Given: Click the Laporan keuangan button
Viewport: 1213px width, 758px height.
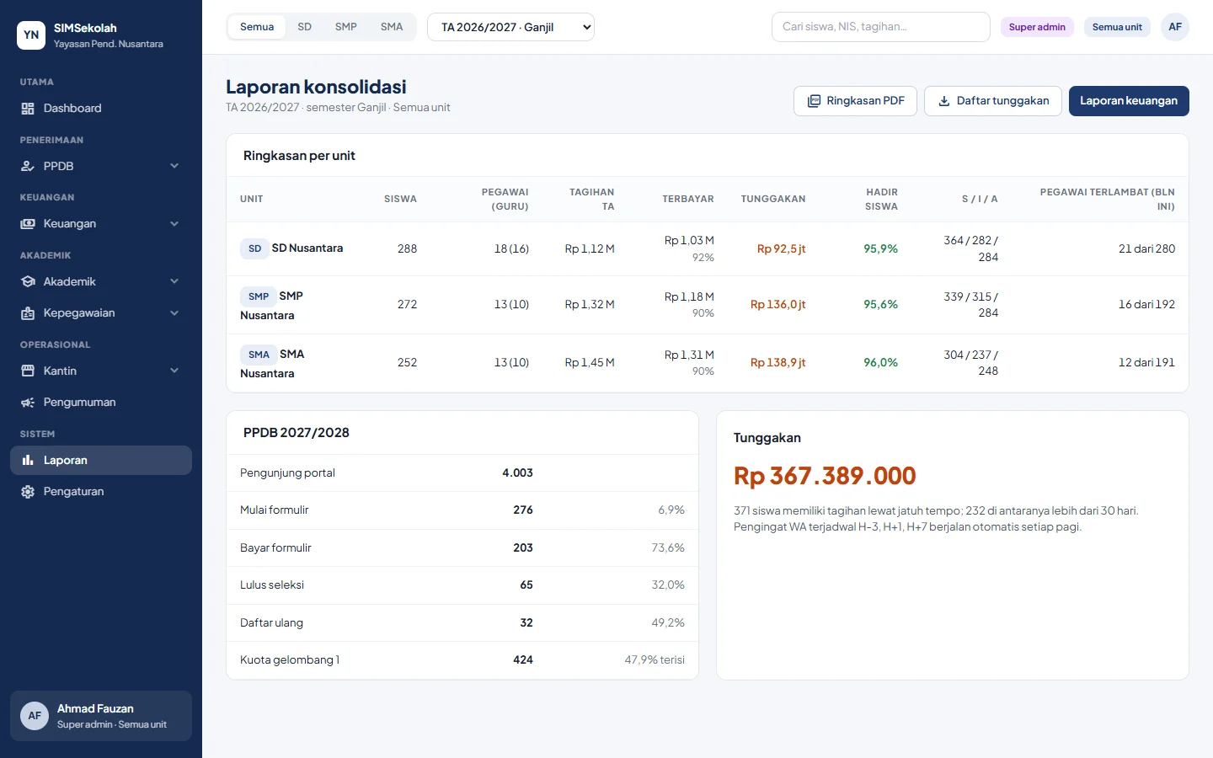Looking at the screenshot, I should click(1129, 101).
